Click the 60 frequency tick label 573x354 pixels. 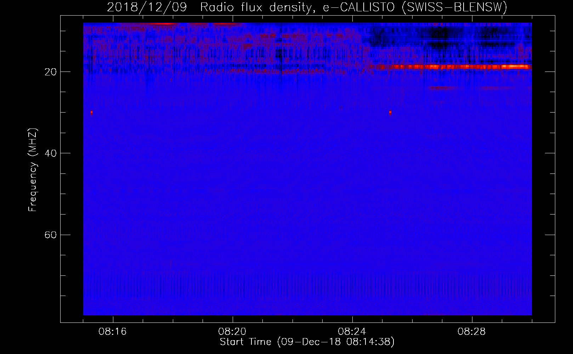tap(51, 235)
